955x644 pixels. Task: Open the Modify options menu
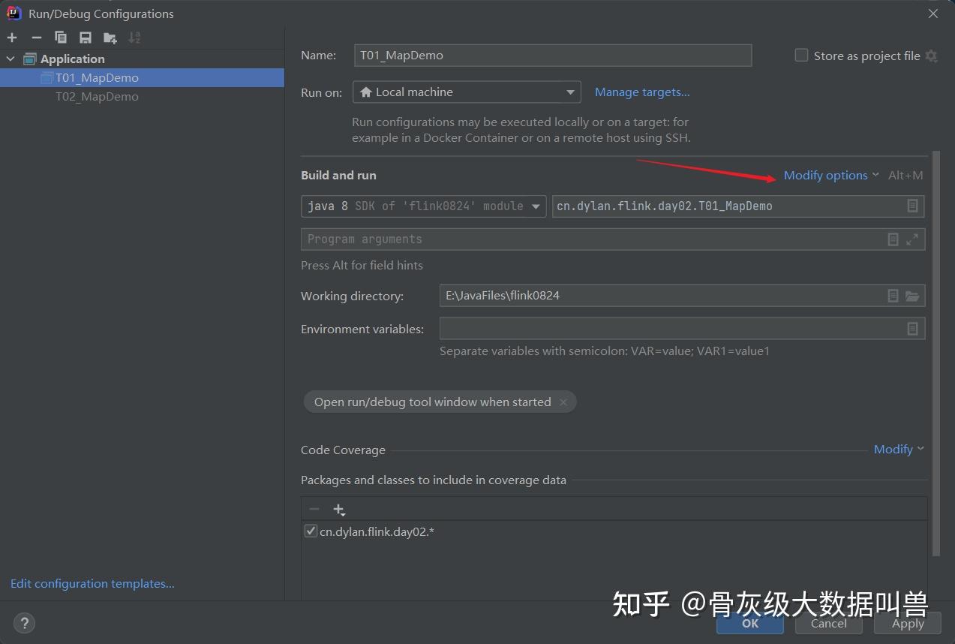click(x=825, y=175)
